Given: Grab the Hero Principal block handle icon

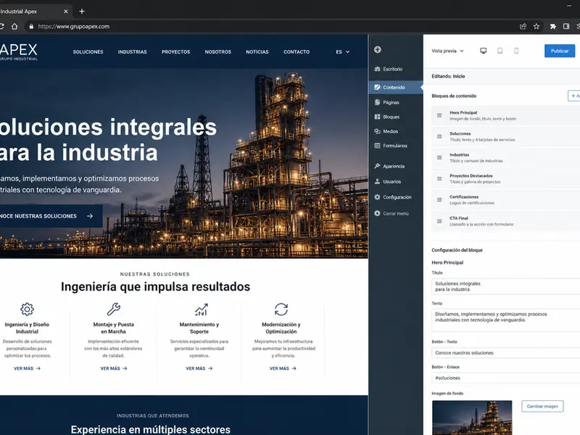Looking at the screenshot, I should click(x=439, y=115).
